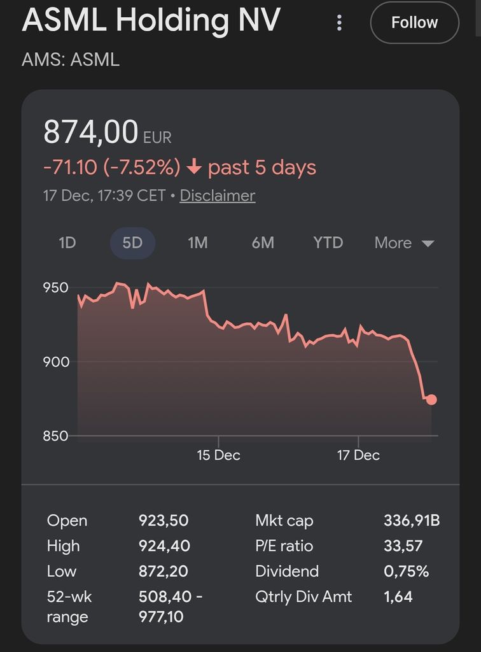Click the AMS: ASML ticker label

(71, 60)
